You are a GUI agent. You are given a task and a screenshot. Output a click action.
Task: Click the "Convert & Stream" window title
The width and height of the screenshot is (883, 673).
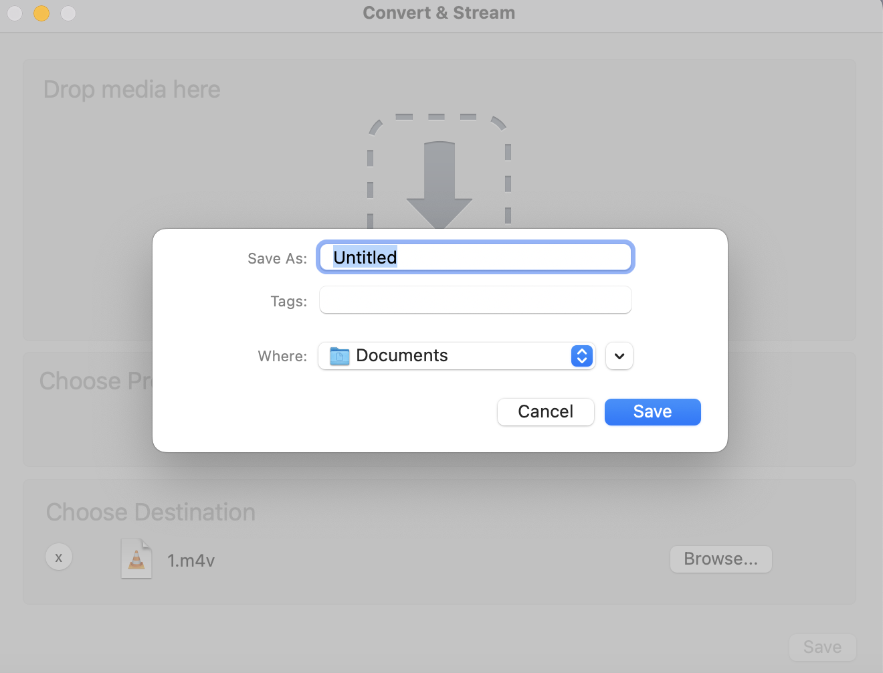coord(439,13)
